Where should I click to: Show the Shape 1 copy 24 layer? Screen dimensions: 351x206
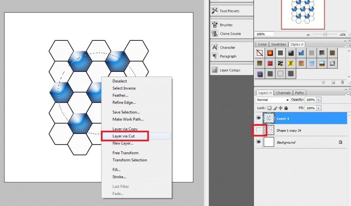point(258,130)
